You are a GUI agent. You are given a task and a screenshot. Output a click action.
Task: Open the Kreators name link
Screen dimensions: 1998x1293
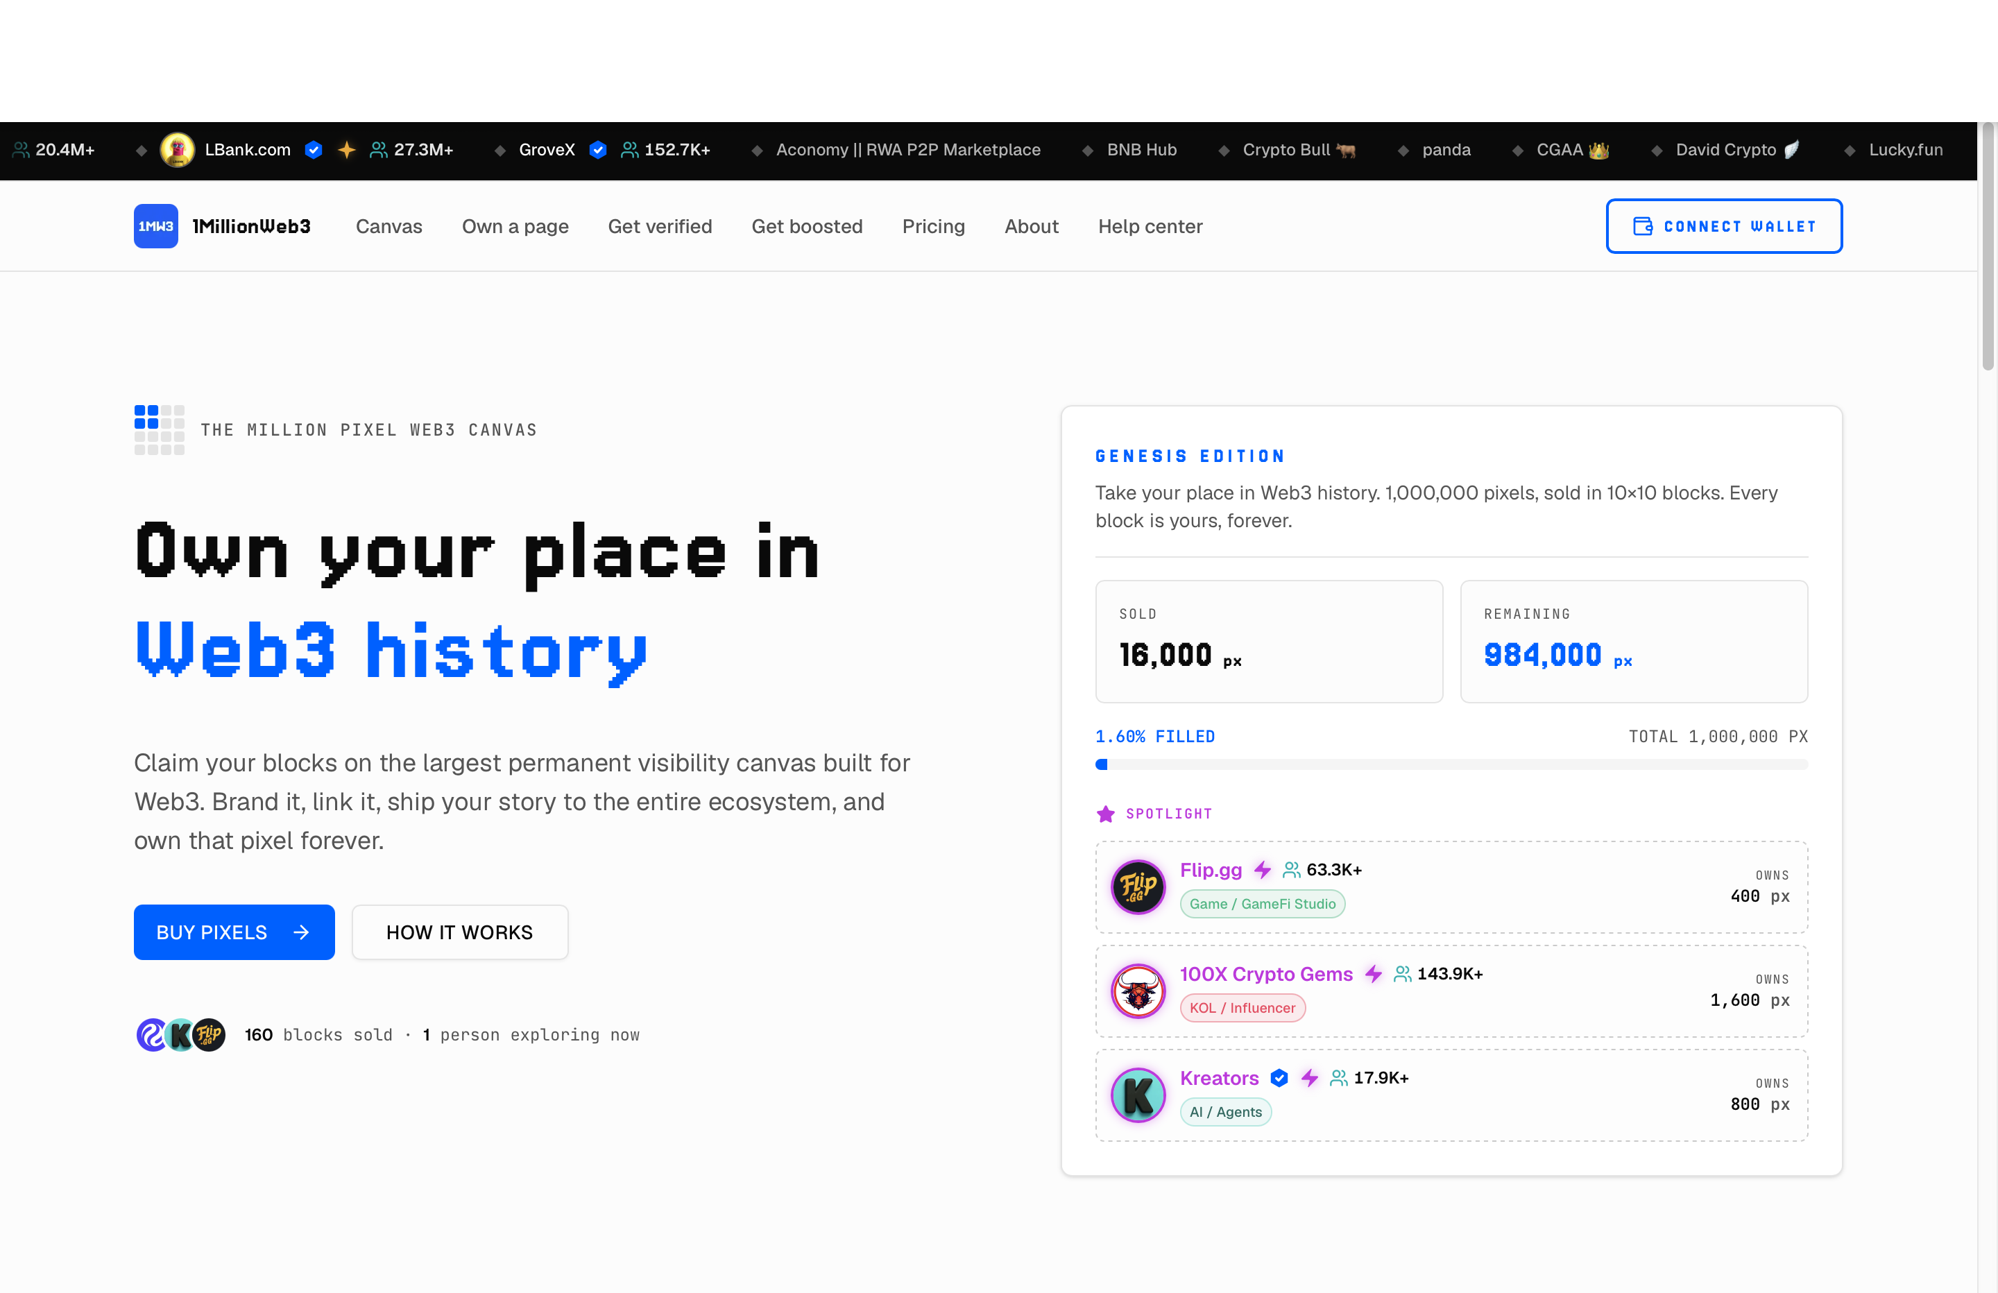[x=1220, y=1078]
